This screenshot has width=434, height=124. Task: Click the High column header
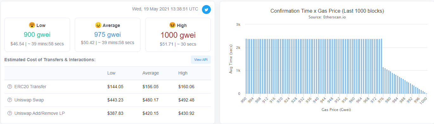click(x=183, y=73)
